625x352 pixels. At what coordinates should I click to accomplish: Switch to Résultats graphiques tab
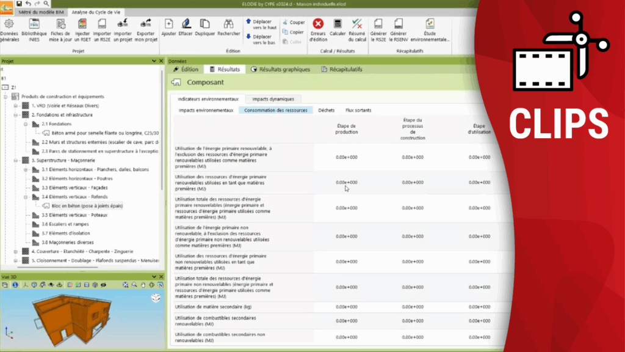point(280,70)
